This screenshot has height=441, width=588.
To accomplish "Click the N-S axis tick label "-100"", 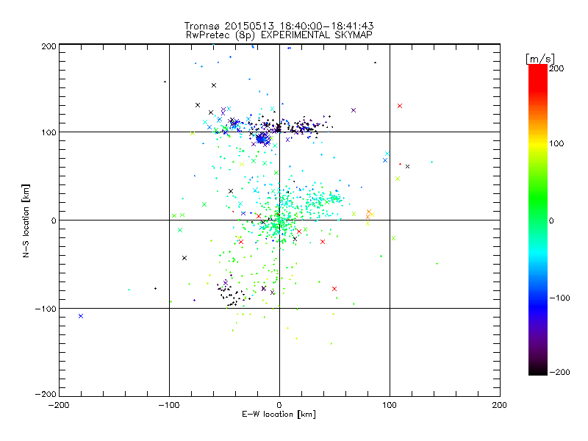I will pyautogui.click(x=46, y=309).
